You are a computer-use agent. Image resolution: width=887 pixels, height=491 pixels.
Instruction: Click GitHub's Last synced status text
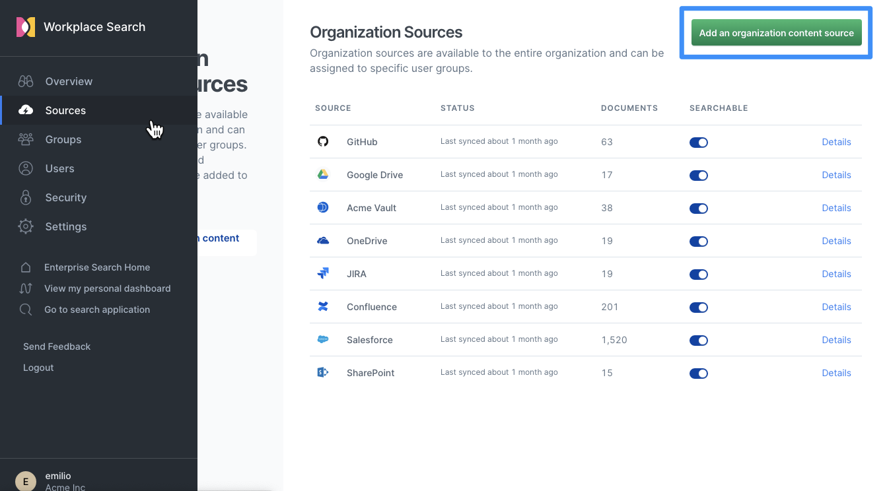tap(499, 141)
